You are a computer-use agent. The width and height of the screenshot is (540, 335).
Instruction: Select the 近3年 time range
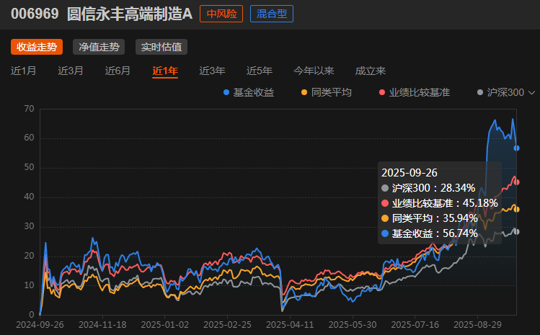click(x=212, y=71)
